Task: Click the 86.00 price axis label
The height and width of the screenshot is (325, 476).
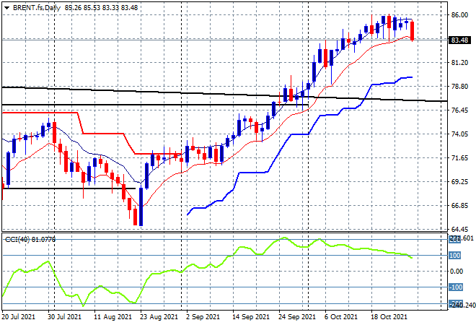Action: tap(459, 15)
